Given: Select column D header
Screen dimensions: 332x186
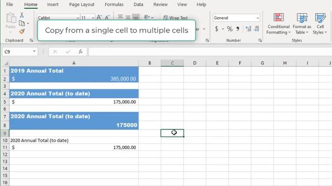Looking at the screenshot, I should click(195, 63).
